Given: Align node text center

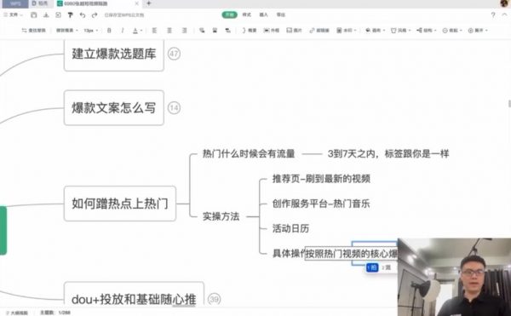Looking at the screenshot, I should pos(169,31).
